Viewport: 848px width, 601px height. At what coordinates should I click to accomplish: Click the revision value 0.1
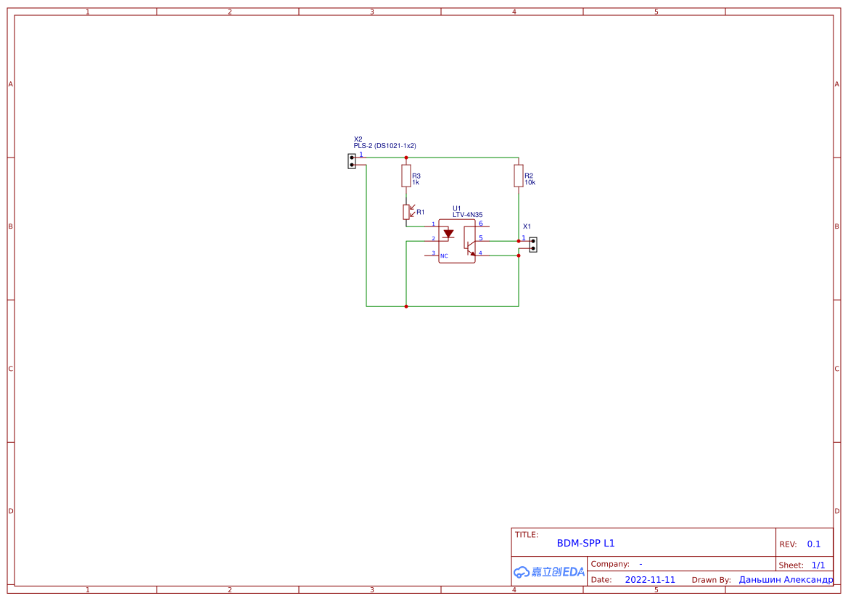(814, 544)
